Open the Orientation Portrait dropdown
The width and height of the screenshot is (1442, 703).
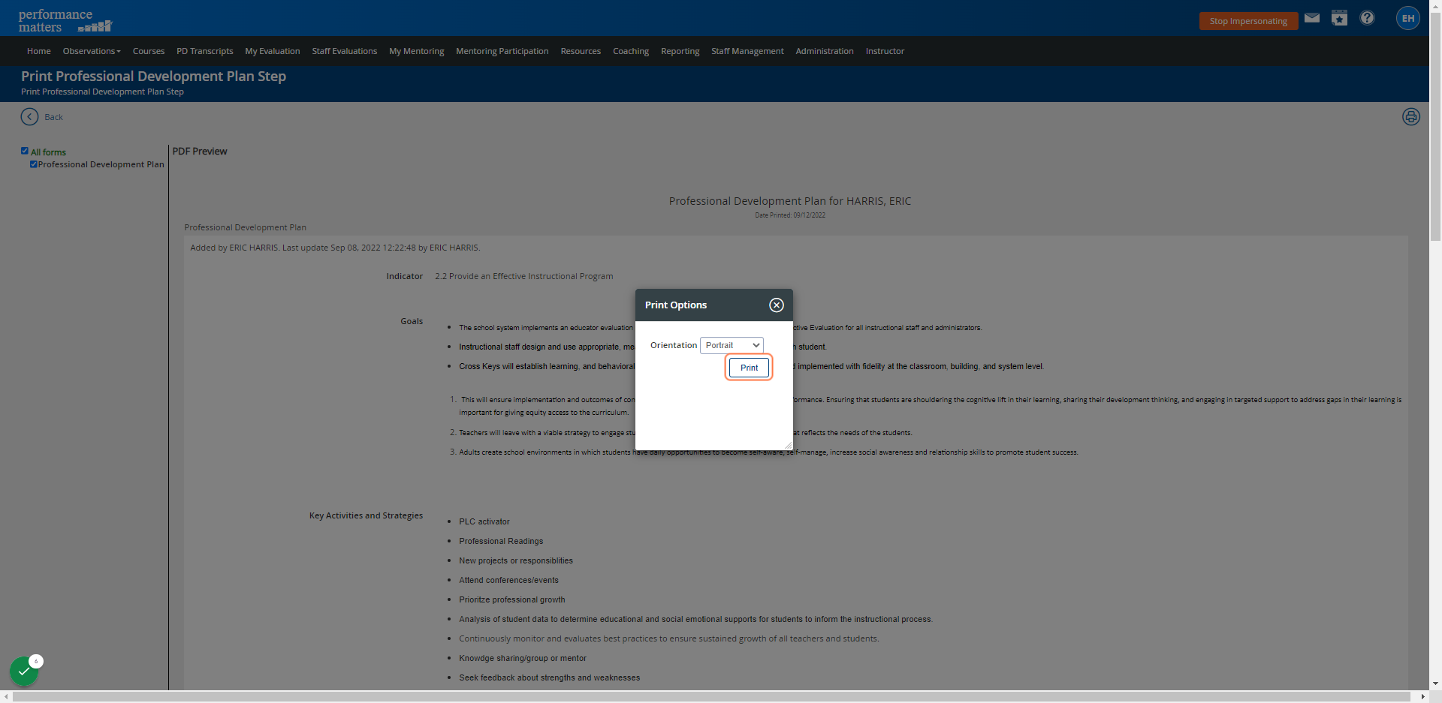point(732,345)
